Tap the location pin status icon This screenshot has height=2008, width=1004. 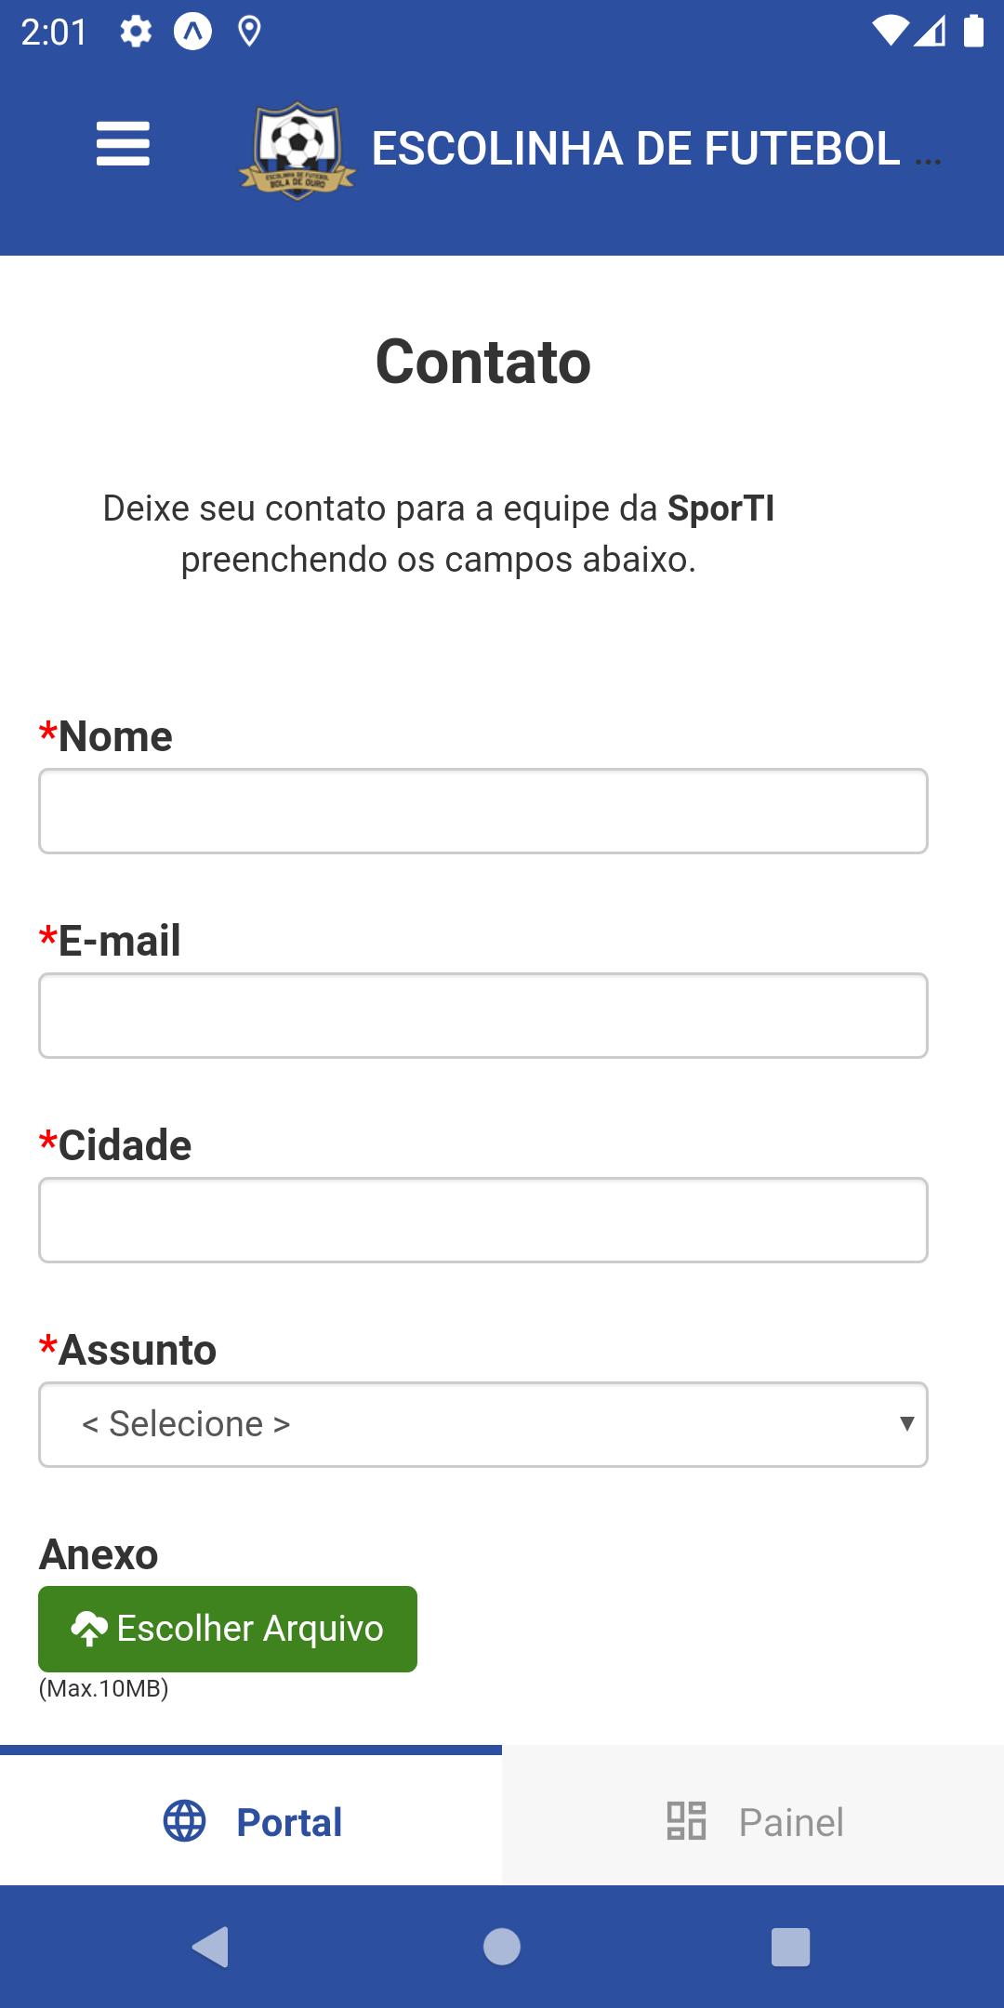(248, 33)
